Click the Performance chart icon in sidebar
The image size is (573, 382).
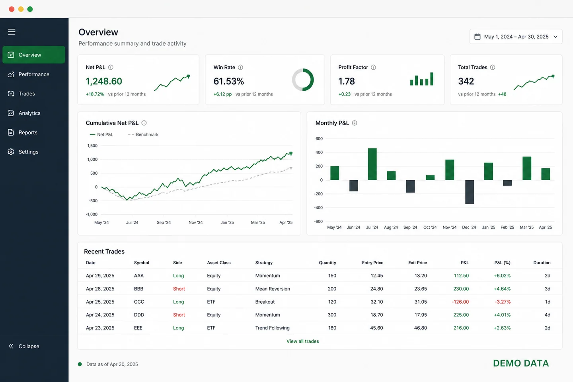coord(11,74)
